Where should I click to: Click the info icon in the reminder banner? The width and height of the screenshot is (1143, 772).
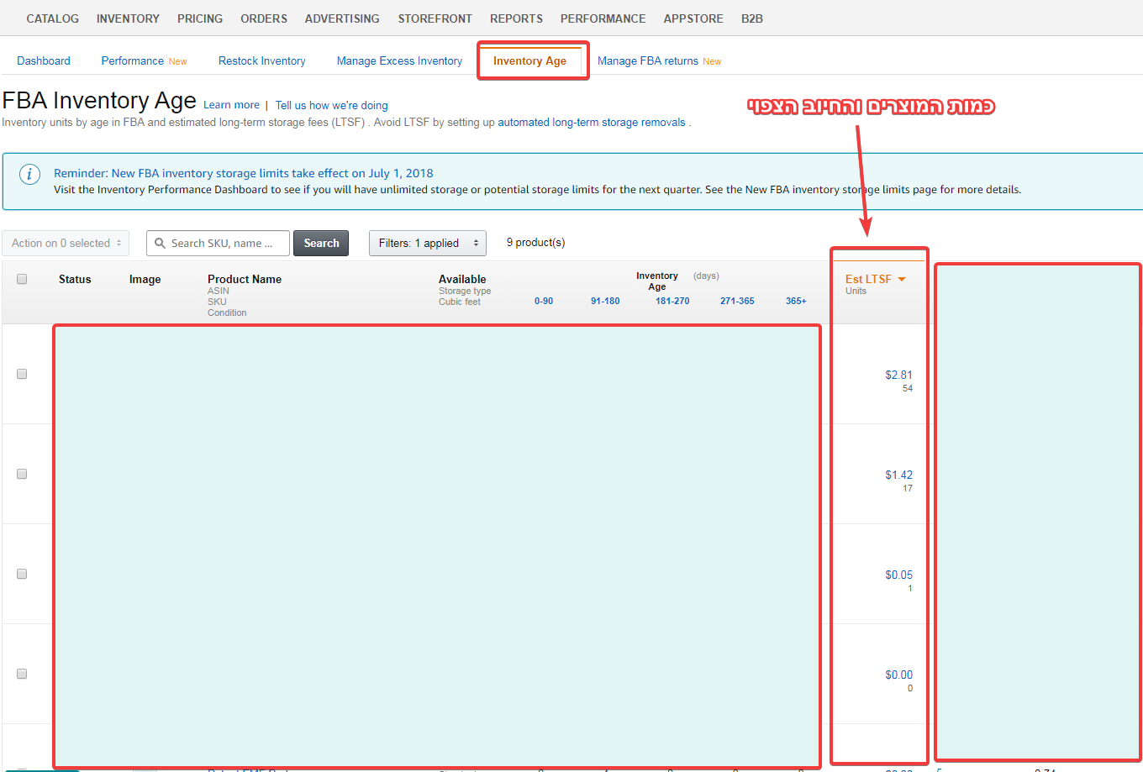click(x=29, y=174)
